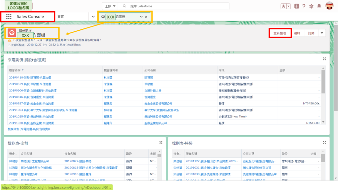Click the 金額 header in top table

click(283, 70)
